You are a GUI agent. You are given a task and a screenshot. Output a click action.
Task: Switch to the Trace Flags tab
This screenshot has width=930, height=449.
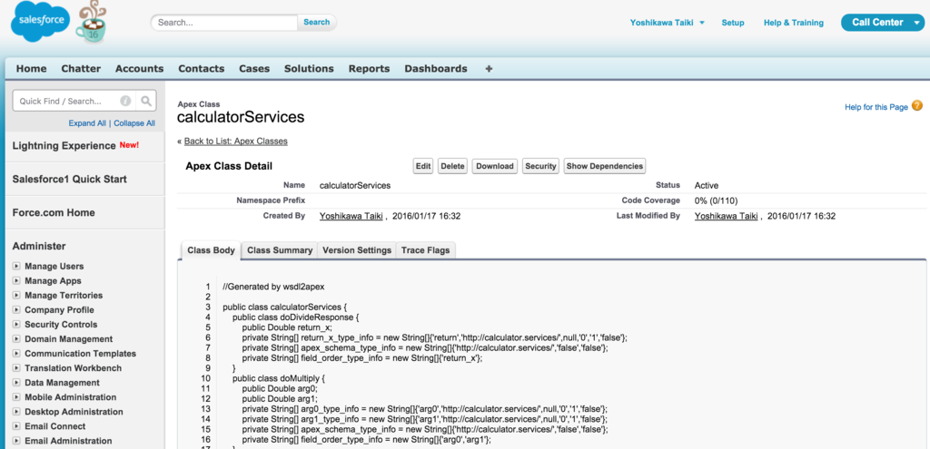coord(425,250)
